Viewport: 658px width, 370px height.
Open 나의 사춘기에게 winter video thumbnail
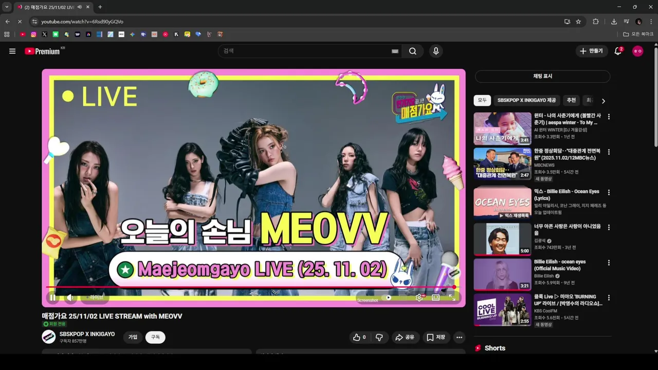[502, 128]
